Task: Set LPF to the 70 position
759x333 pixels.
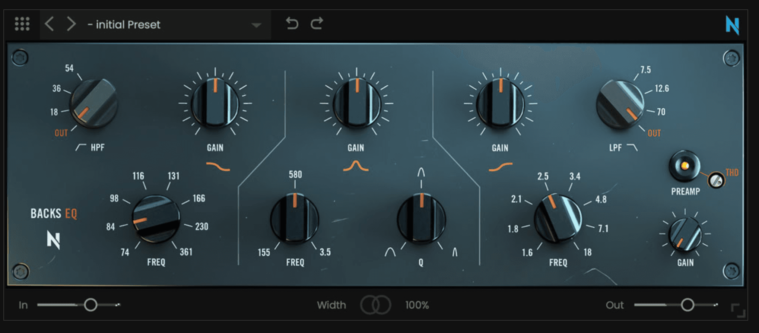Action: pyautogui.click(x=661, y=112)
